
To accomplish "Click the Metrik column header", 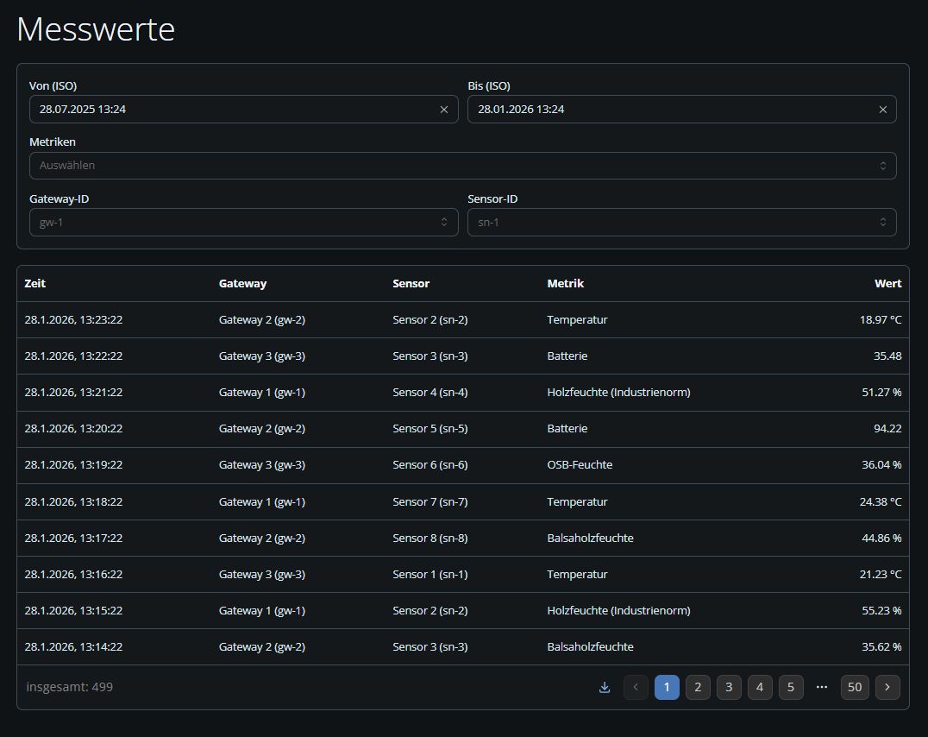I will click(565, 283).
